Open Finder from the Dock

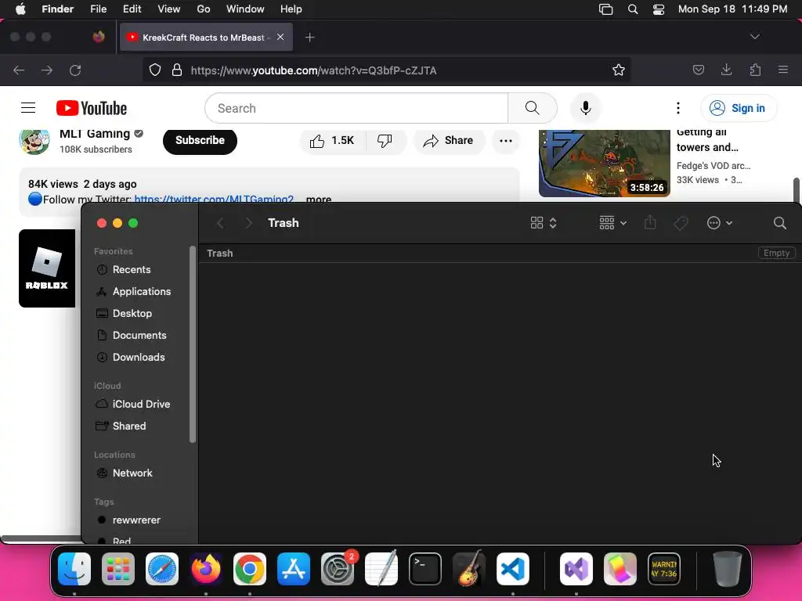coord(74,569)
